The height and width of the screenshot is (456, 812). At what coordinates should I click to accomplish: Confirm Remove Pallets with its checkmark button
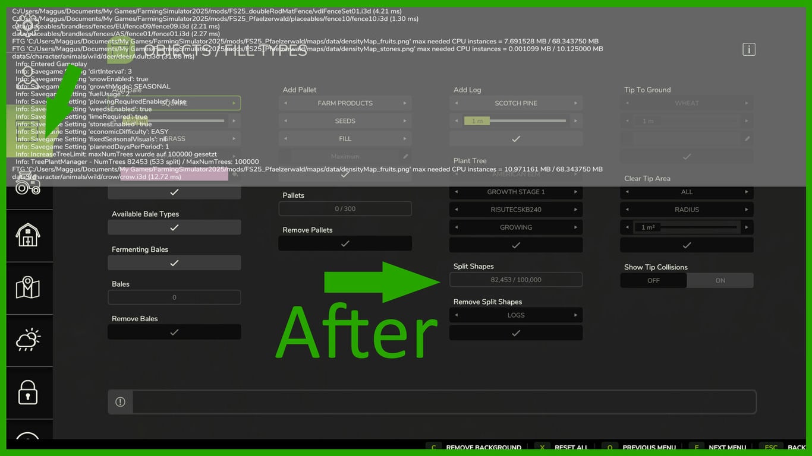[345, 243]
